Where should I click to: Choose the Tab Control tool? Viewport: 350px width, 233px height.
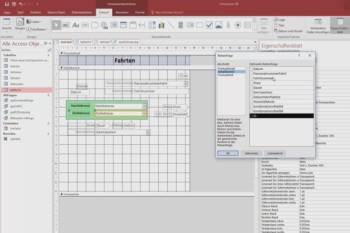click(x=94, y=25)
